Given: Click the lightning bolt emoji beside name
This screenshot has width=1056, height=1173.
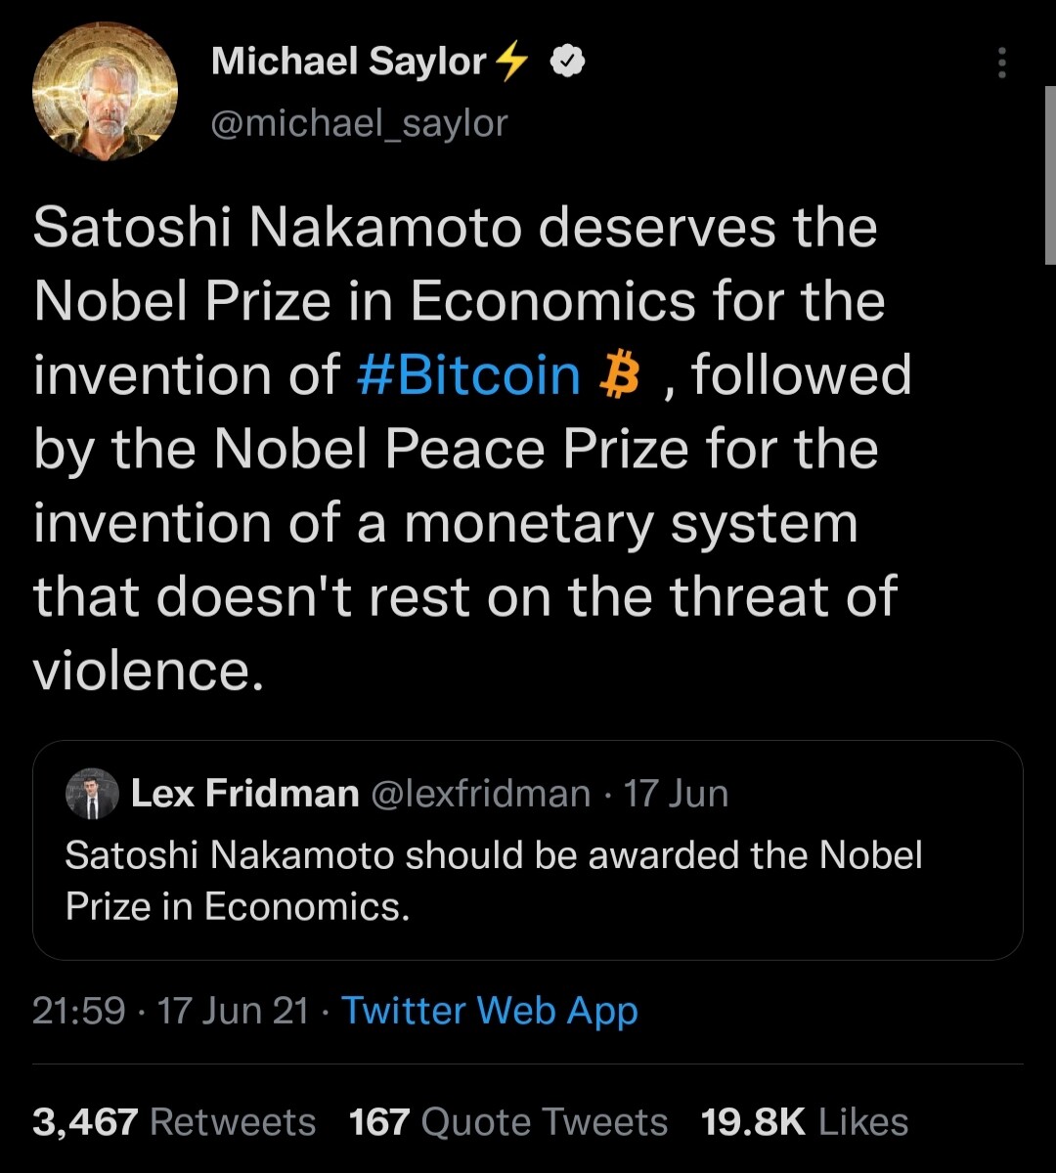Looking at the screenshot, I should pos(512,64).
